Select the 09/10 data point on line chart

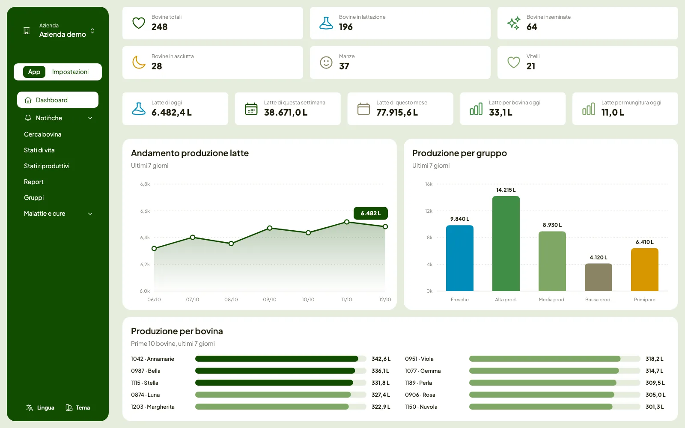click(270, 228)
